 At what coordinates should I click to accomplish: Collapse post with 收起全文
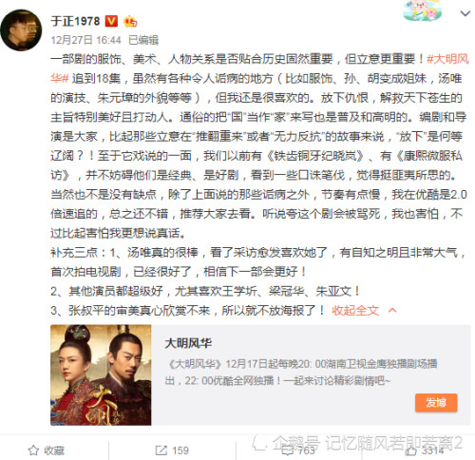[x=355, y=311]
